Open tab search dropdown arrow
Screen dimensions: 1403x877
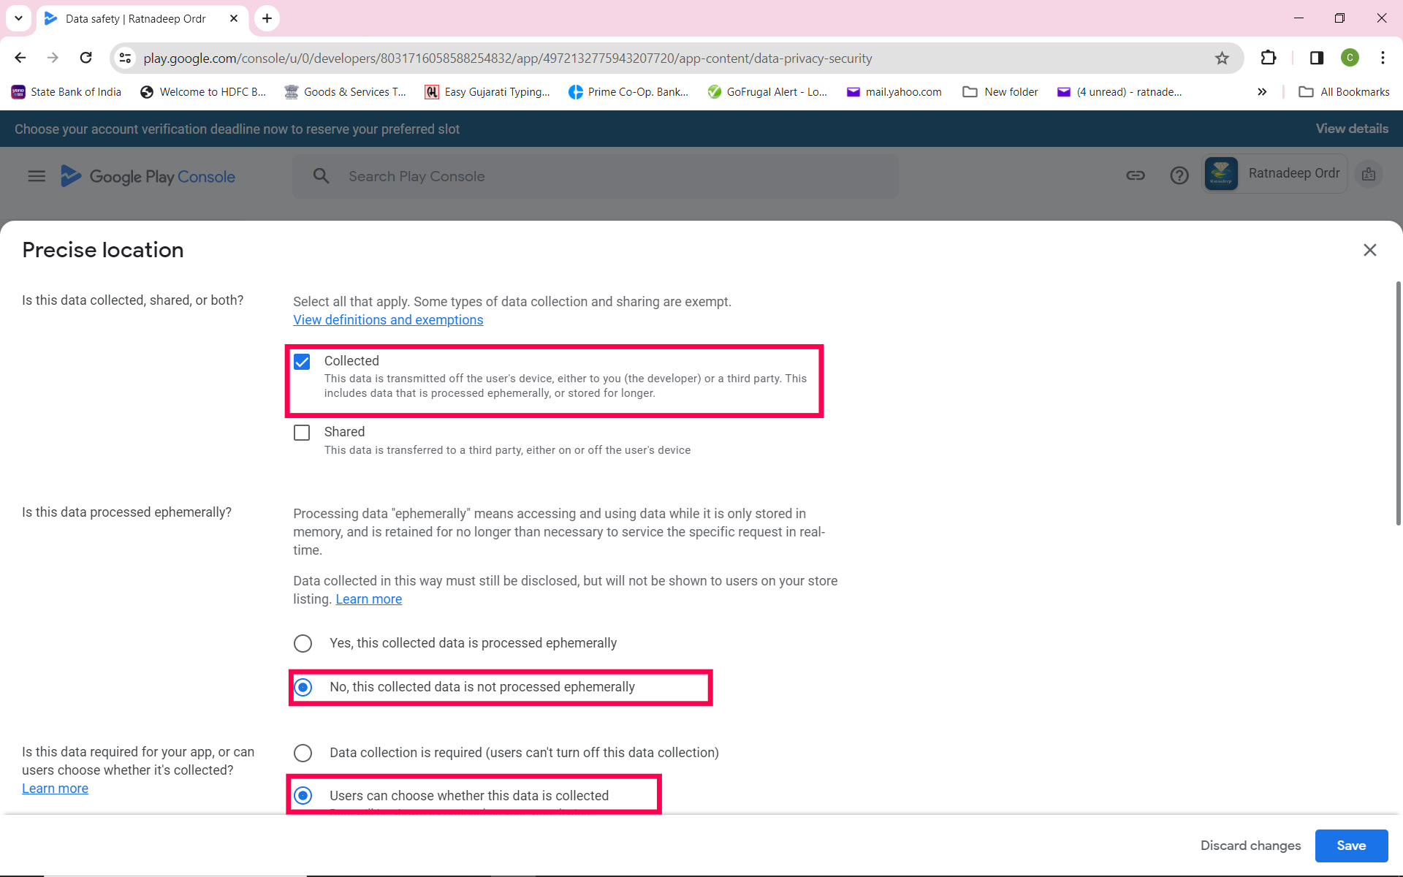[x=18, y=18]
